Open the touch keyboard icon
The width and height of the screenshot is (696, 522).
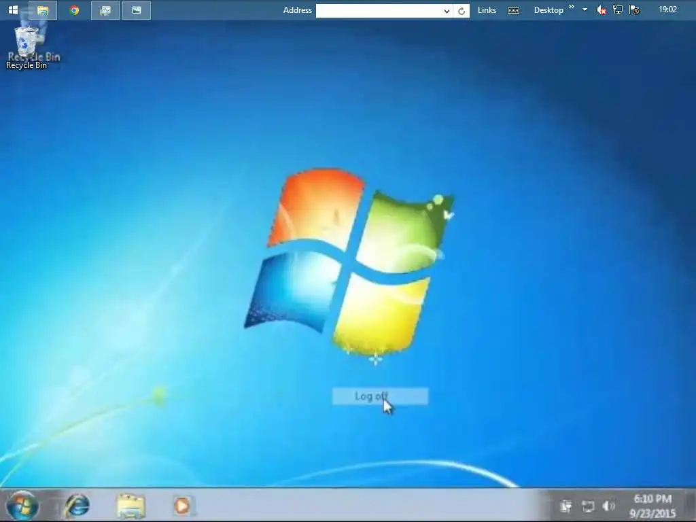pyautogui.click(x=513, y=10)
